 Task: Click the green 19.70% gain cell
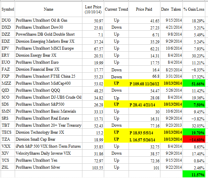194,132
